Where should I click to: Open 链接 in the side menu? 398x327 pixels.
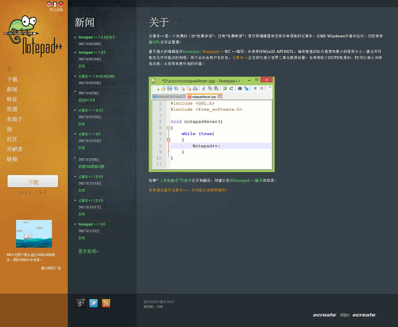tap(12, 159)
